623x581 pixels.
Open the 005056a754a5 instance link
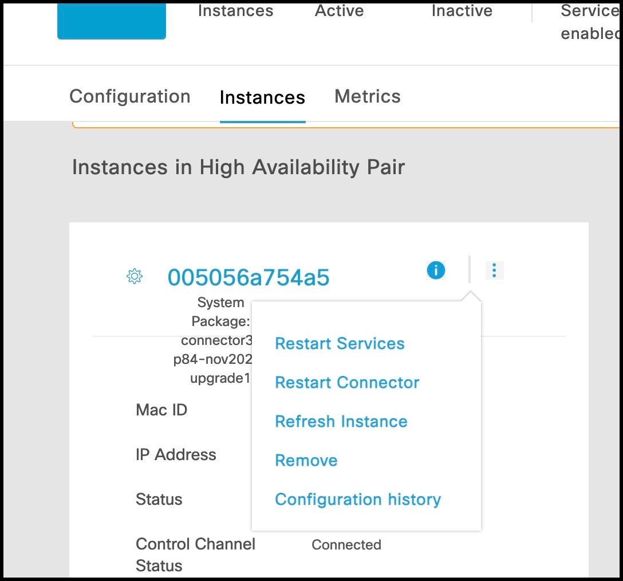[249, 277]
